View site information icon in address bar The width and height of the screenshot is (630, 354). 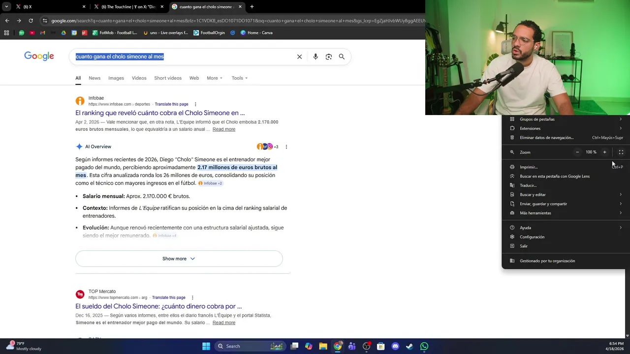click(45, 21)
